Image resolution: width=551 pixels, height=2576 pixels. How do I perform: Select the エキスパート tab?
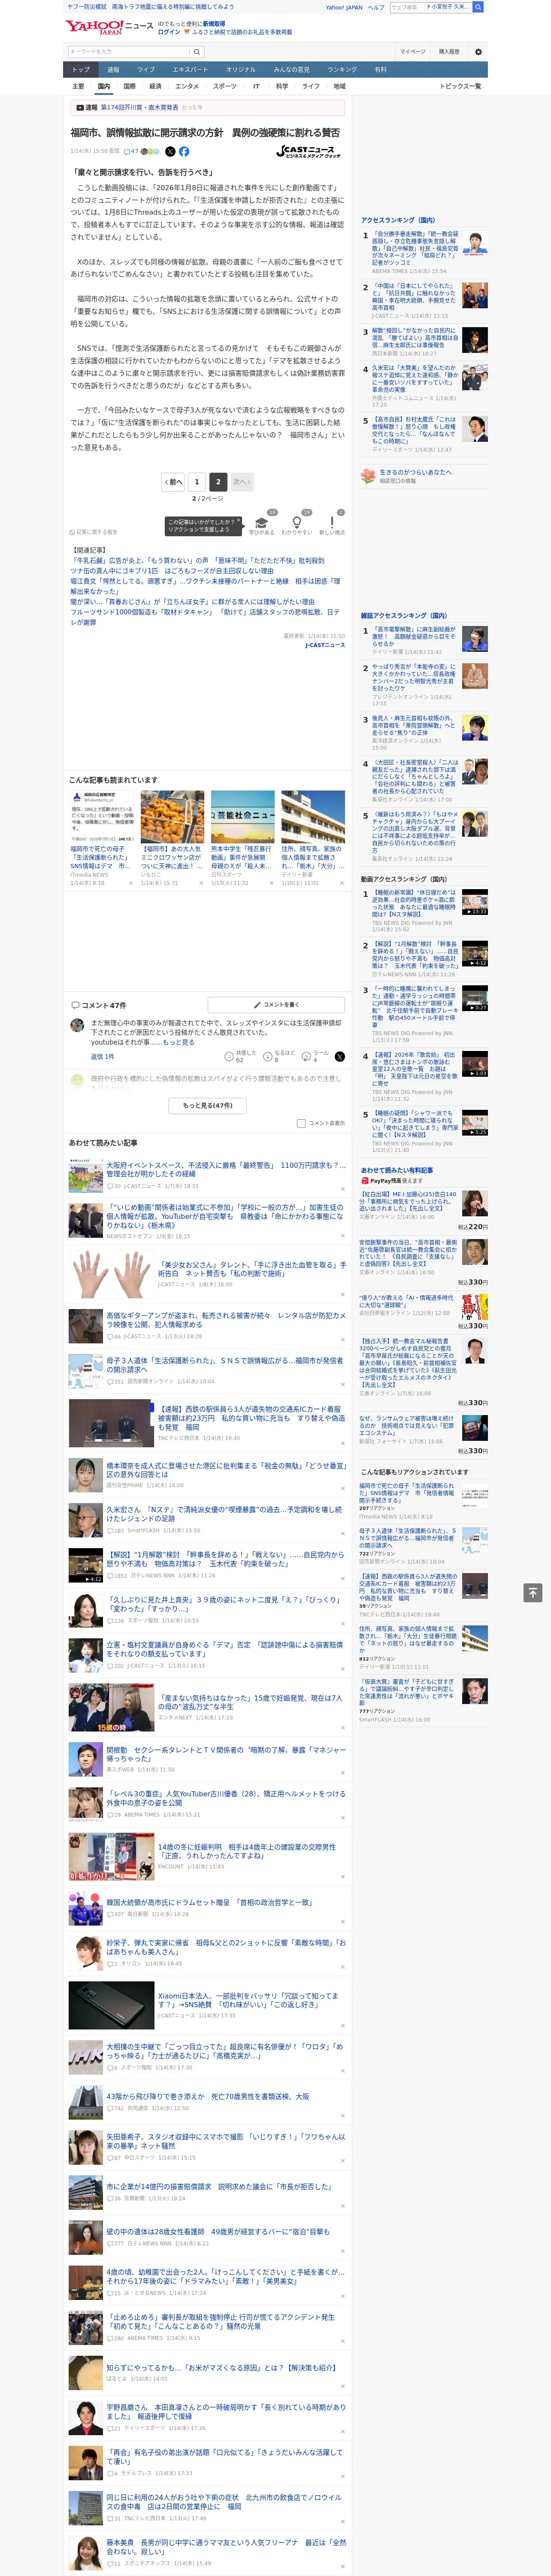click(x=190, y=70)
